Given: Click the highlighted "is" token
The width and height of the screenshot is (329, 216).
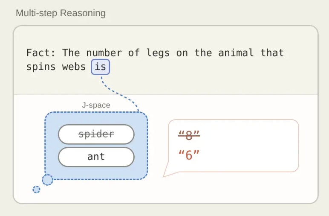Looking at the screenshot, I should pyautogui.click(x=100, y=67).
